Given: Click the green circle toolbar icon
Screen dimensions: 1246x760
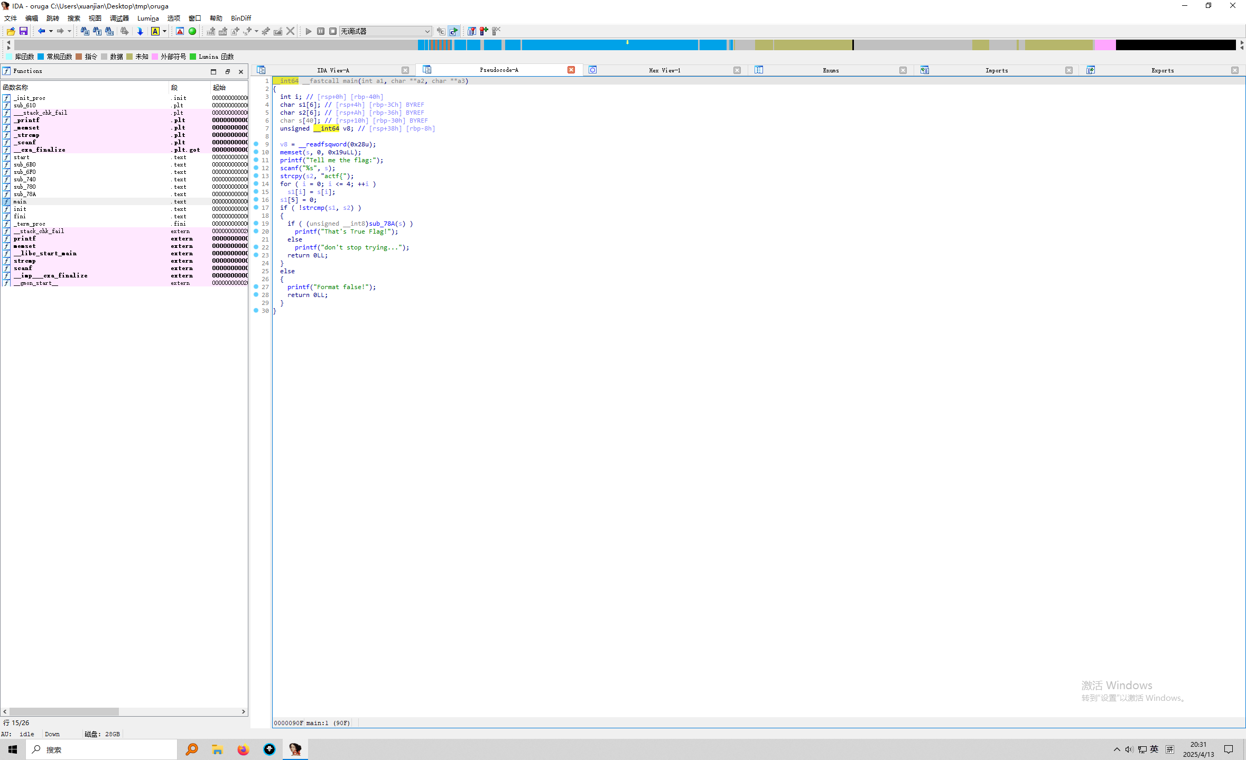Looking at the screenshot, I should click(x=192, y=31).
